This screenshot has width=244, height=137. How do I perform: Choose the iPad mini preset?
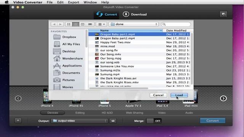(191, 99)
